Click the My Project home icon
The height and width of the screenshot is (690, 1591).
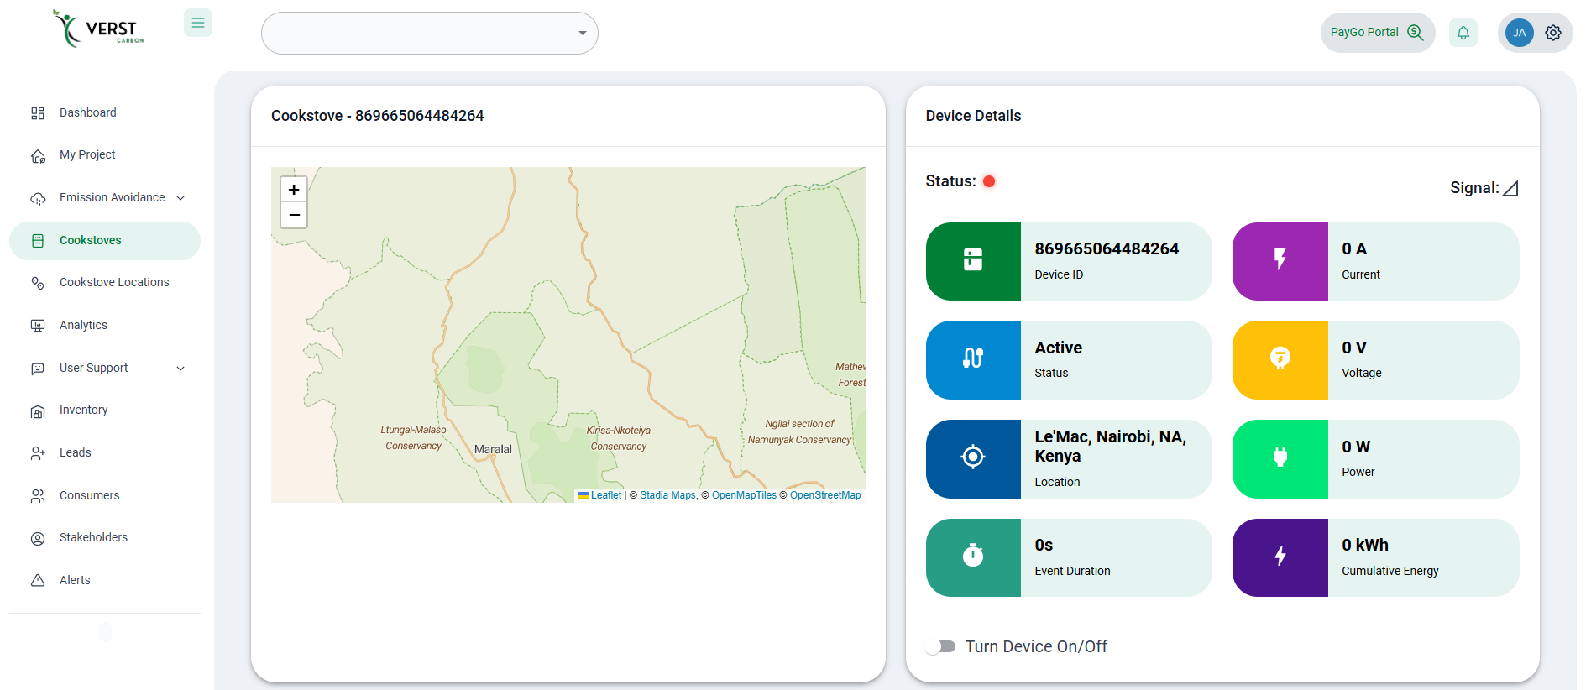pos(38,156)
